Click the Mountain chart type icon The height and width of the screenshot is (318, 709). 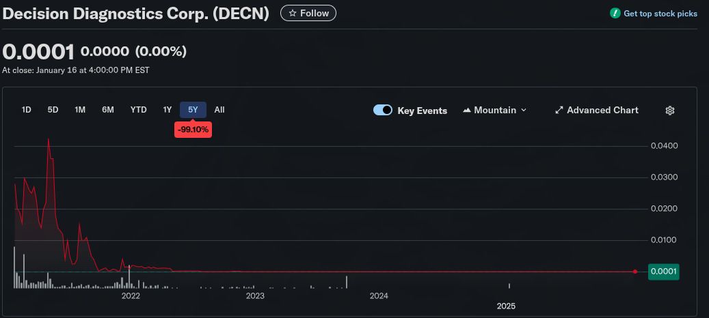[x=467, y=110]
